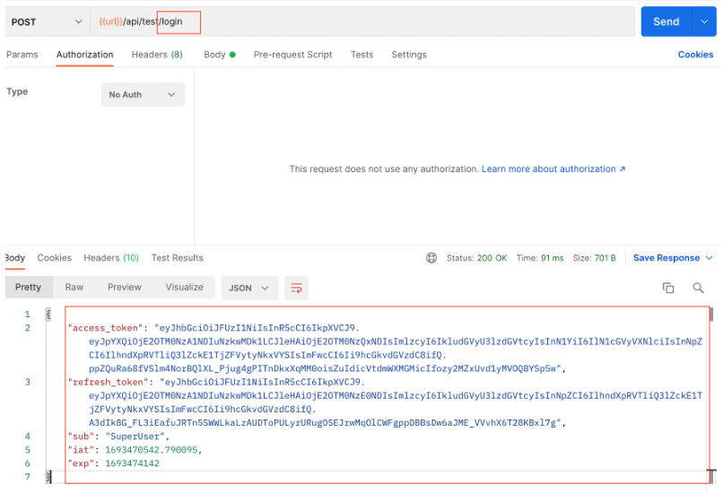
Task: Select the Raw response view
Action: 74,287
